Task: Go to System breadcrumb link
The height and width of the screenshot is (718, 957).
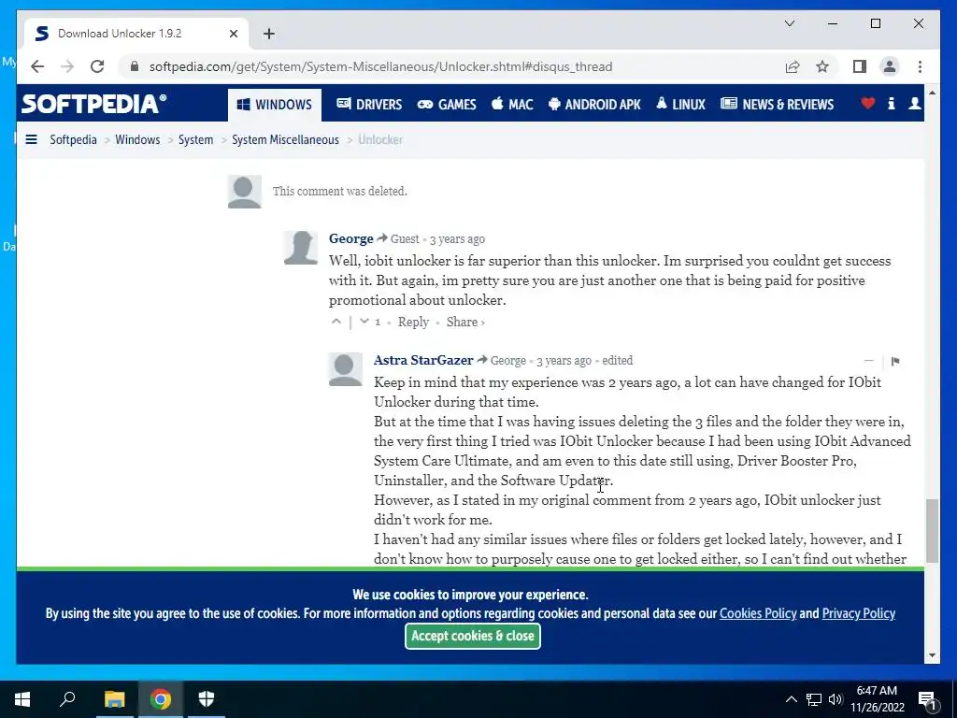Action: coord(195,140)
